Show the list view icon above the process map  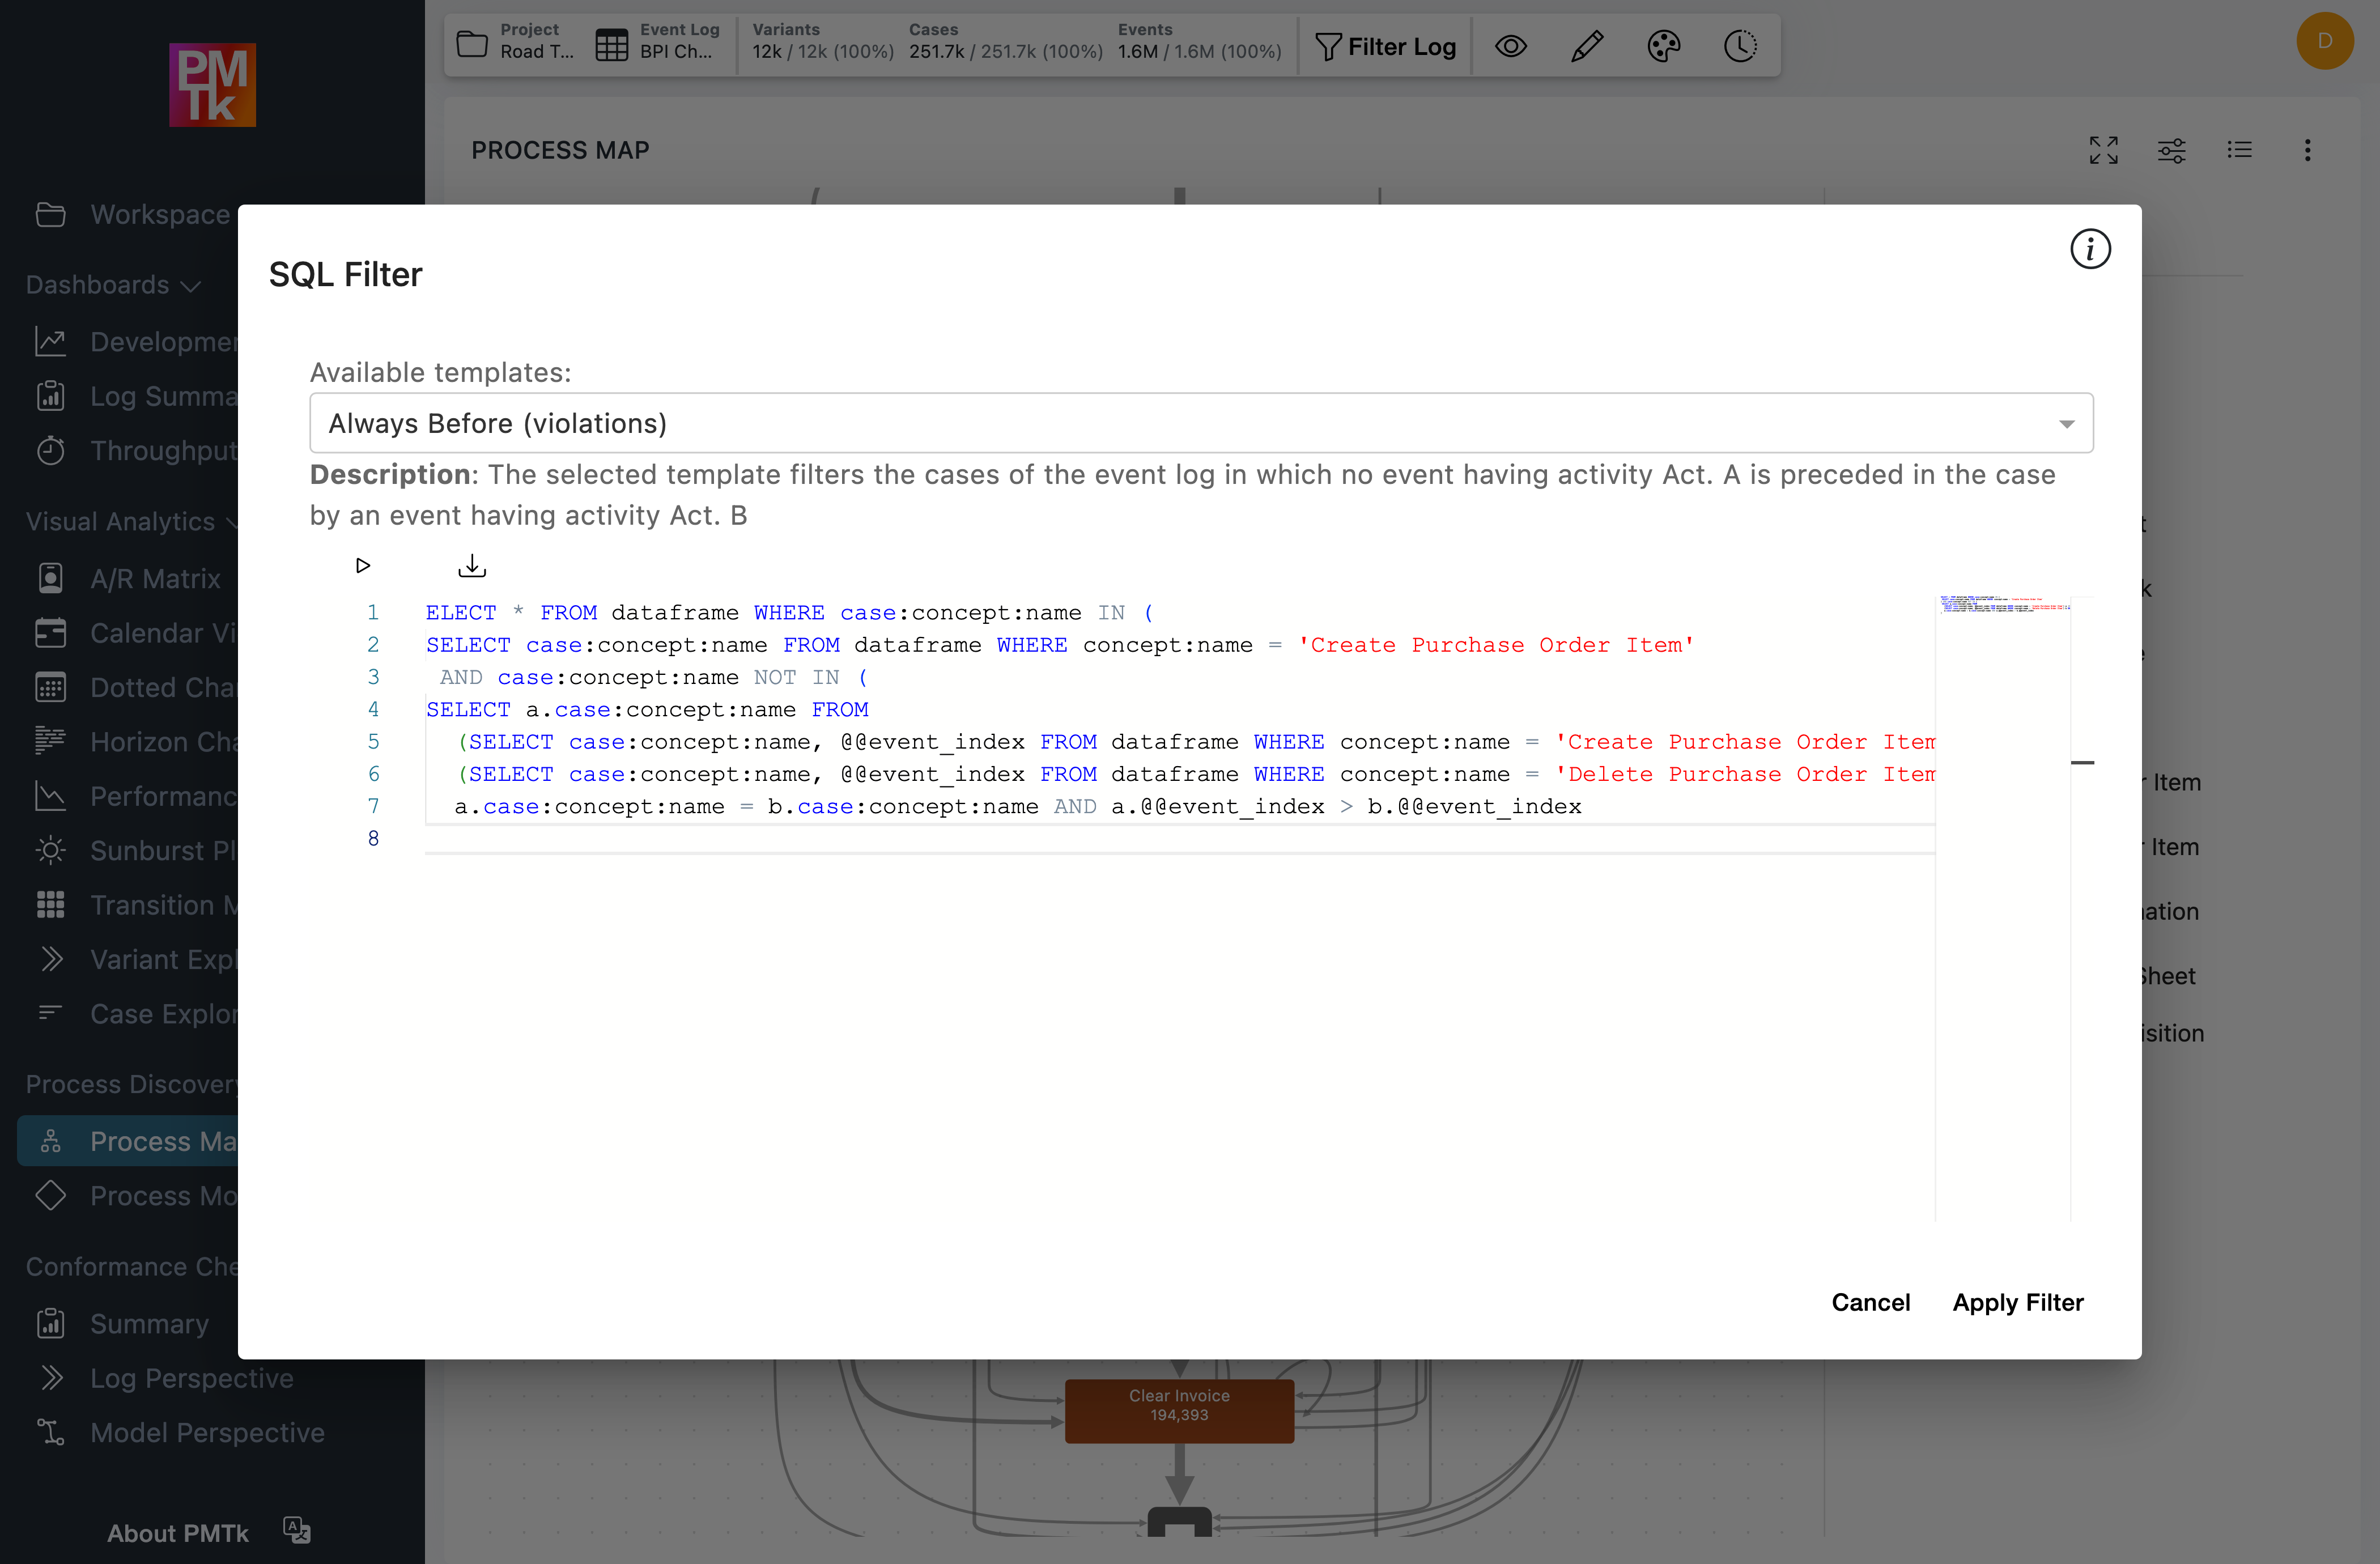2240,150
